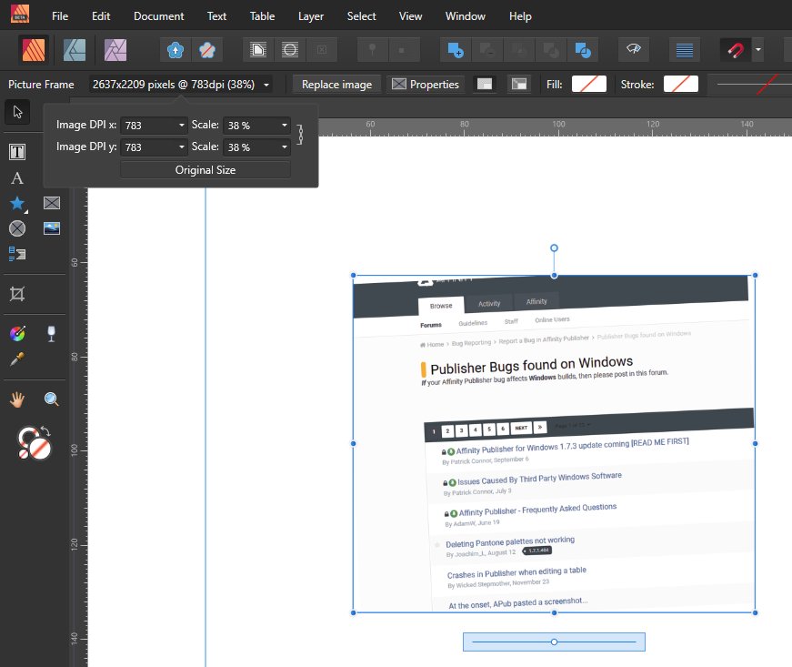Open the Edit menu
This screenshot has width=792, height=667.
pos(101,16)
